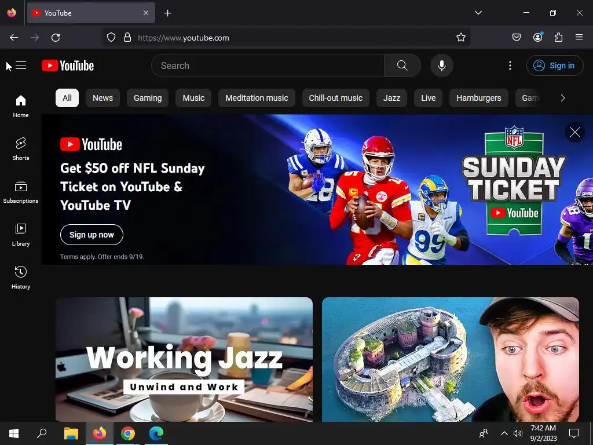Select the YouTube browser tab
Screen dimensions: 593x445
[91, 13]
